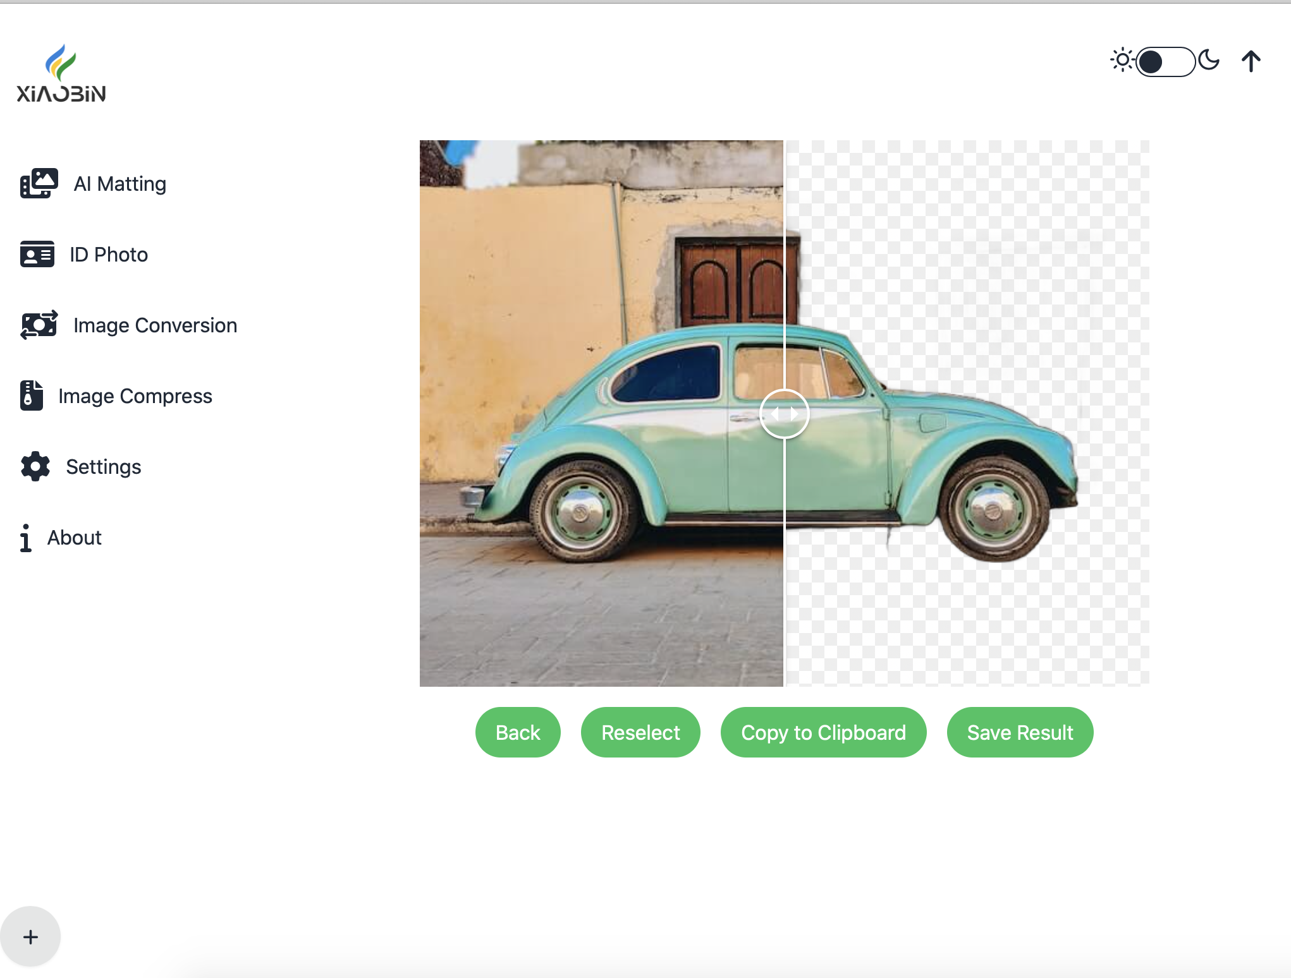Click the ID Photo card icon
This screenshot has height=978, width=1291.
click(37, 254)
